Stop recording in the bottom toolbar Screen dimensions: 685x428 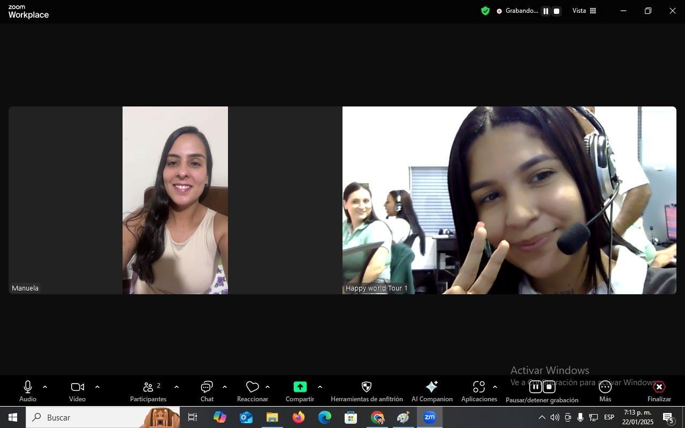tap(549, 387)
